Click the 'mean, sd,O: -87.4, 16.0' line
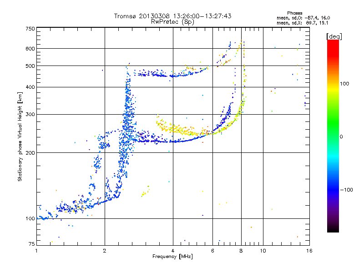Image resolution: width=364 pixels, height=273 pixels. (303, 18)
